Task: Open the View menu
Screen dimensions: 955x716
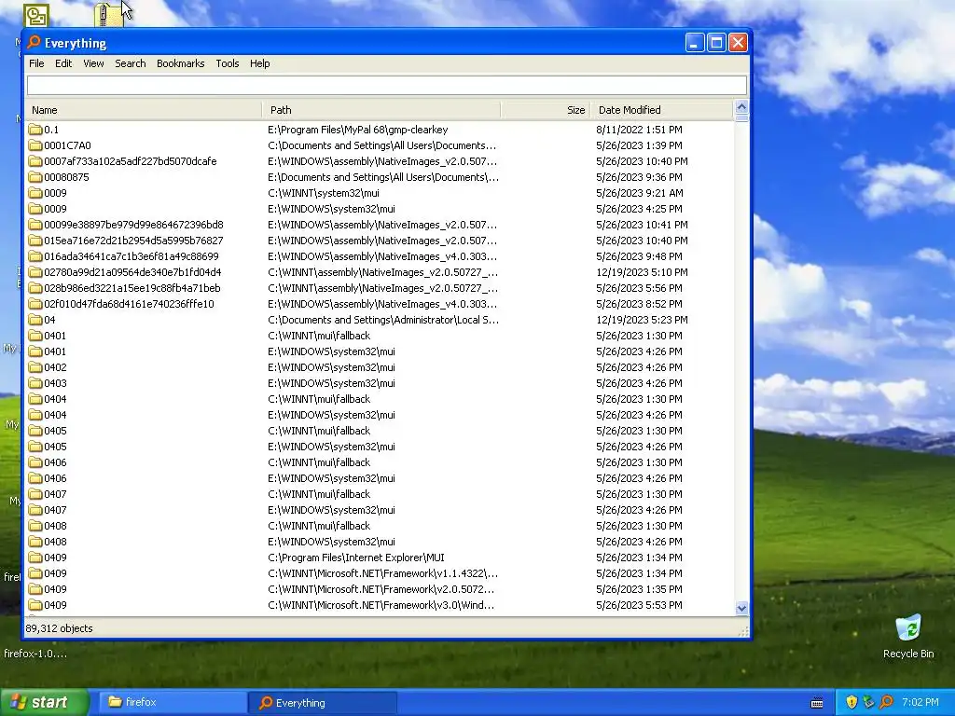Action: click(x=93, y=63)
